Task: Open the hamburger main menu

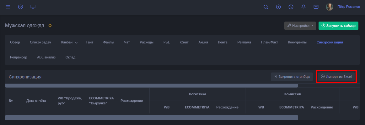Action: coord(8,7)
